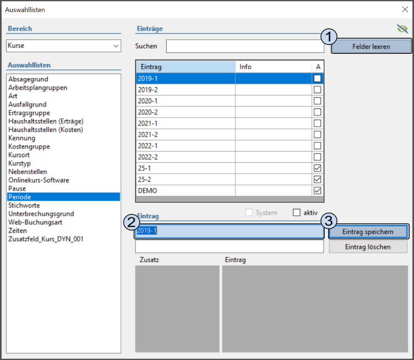
Task: Sort by the Eintrag column header
Action: point(186,67)
